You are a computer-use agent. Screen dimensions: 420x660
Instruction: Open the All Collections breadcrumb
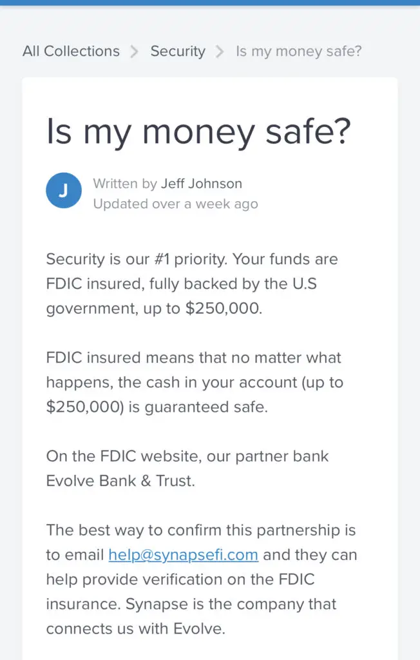coord(71,51)
